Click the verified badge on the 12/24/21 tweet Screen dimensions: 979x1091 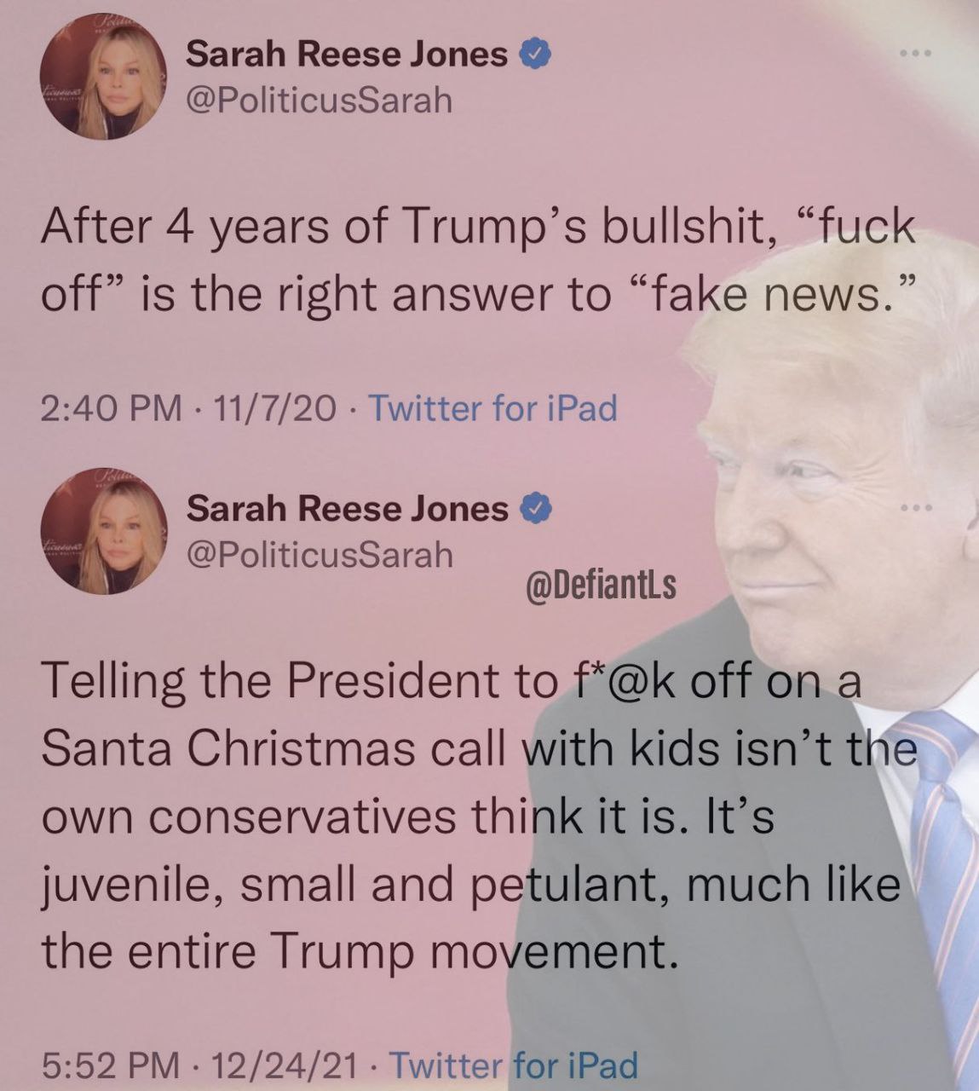[x=534, y=510]
